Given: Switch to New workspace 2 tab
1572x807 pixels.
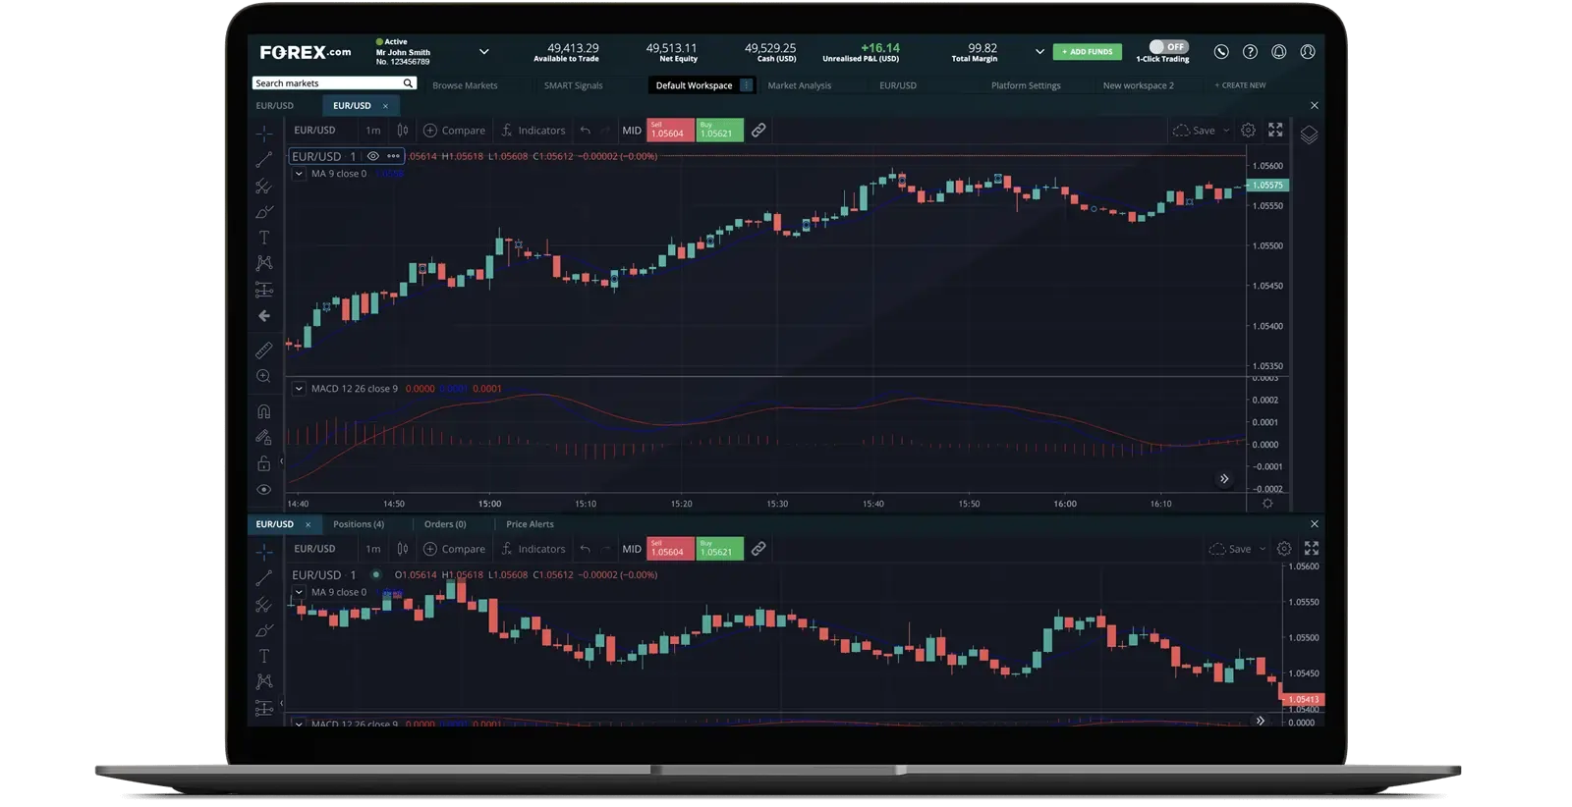Looking at the screenshot, I should (x=1138, y=85).
